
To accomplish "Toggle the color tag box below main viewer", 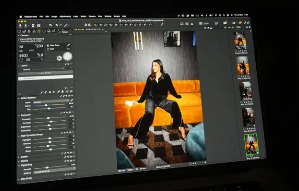I will pyautogui.click(x=190, y=164).
